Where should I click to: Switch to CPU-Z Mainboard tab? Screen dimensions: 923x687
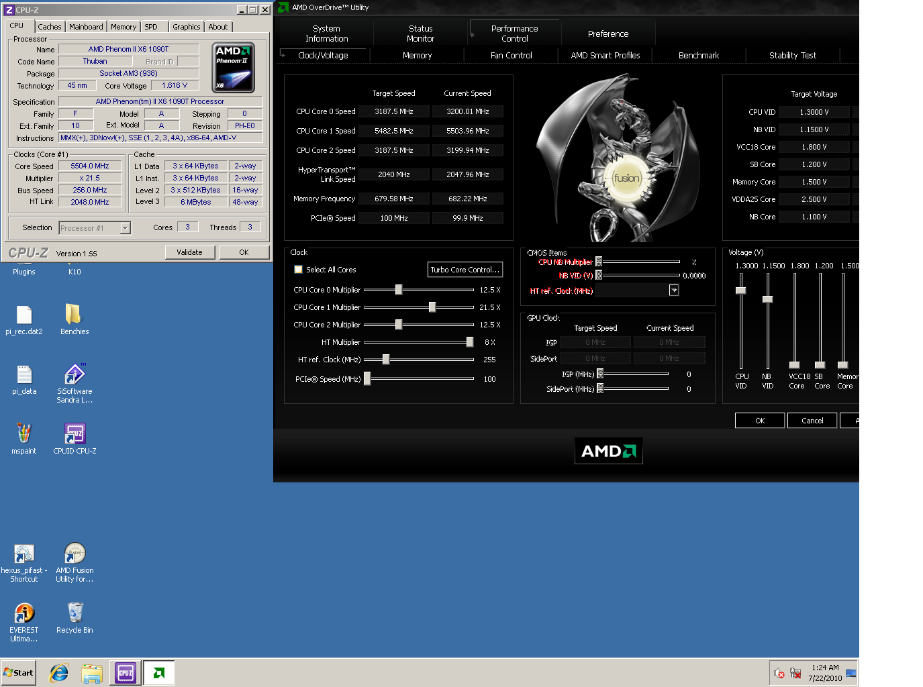coord(86,27)
